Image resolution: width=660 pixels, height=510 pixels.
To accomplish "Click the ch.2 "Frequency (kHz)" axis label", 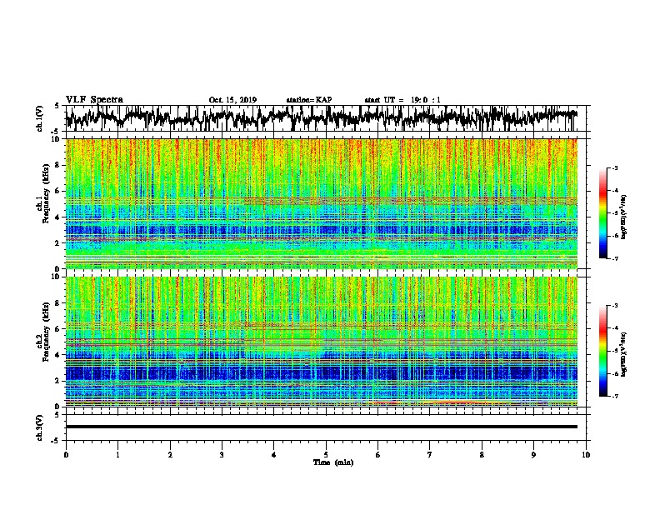I will click(46, 332).
